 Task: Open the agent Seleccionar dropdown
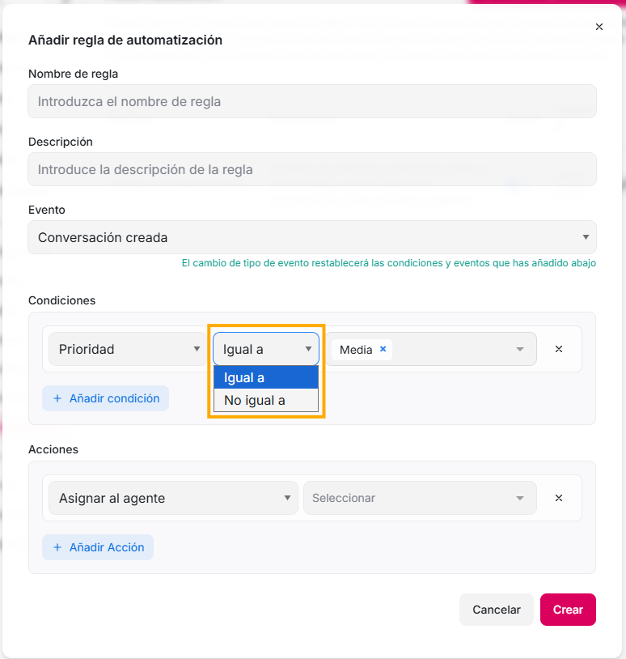tap(419, 498)
